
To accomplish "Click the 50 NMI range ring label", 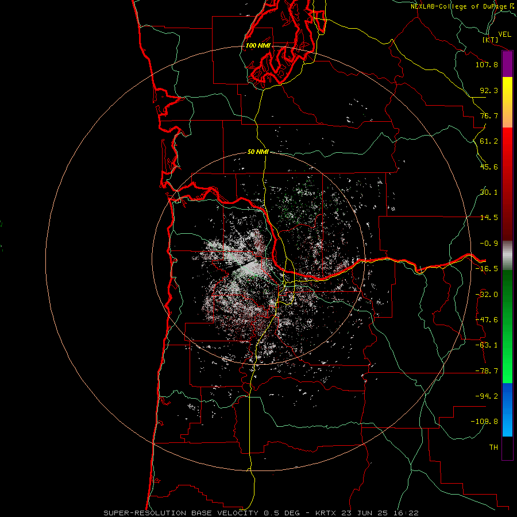I will pyautogui.click(x=258, y=152).
